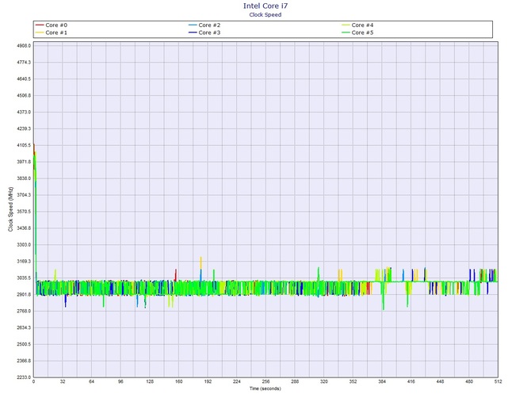The image size is (531, 398).
Task: Click the 160 x-axis tick label
Action: 179,381
